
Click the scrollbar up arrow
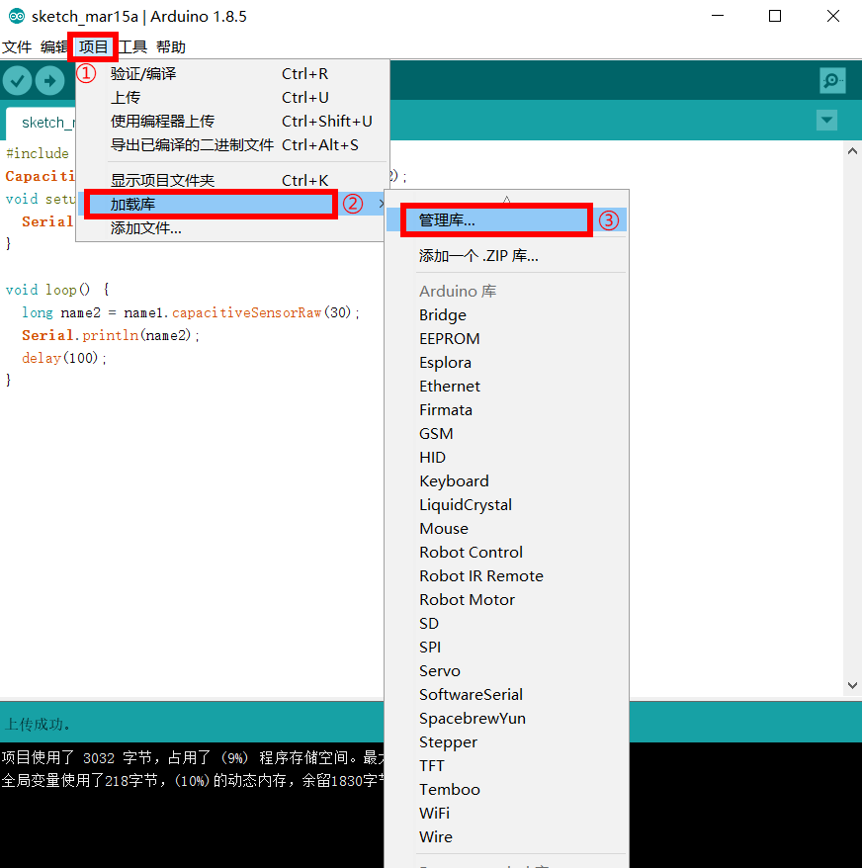click(x=851, y=149)
